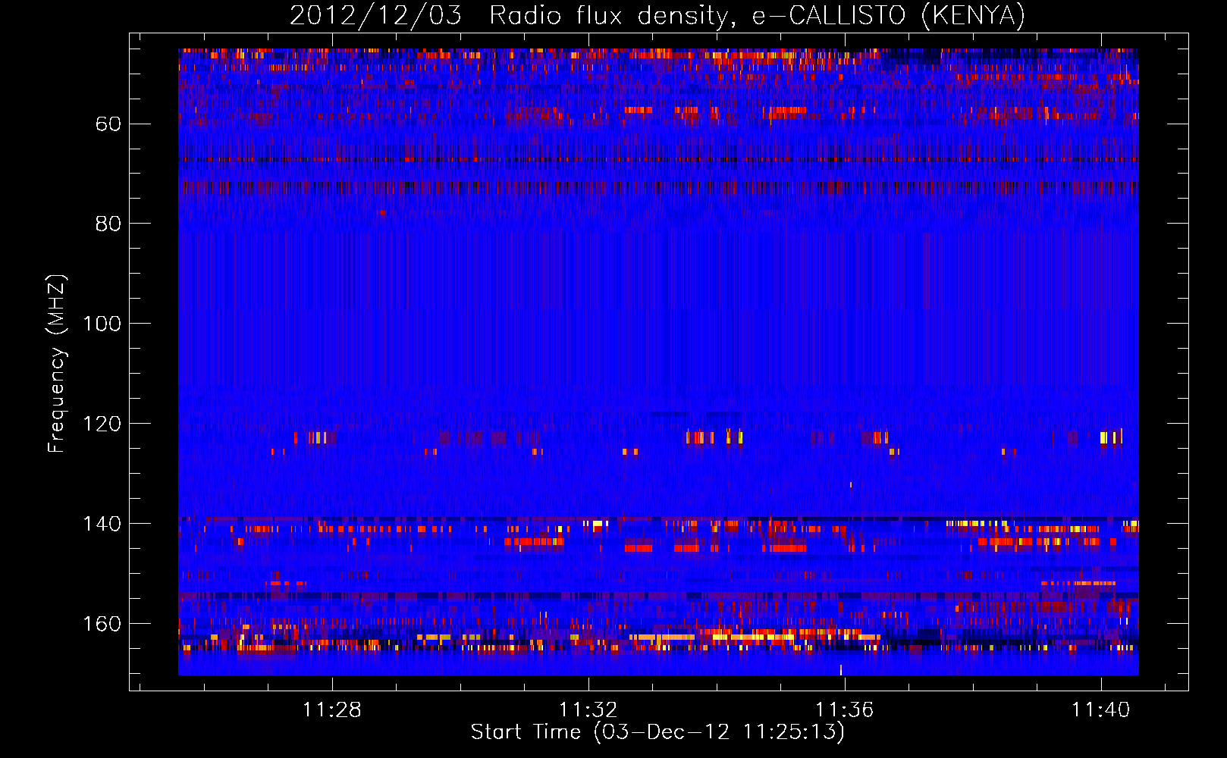The width and height of the screenshot is (1227, 758).
Task: Click the 11:40 time tick label
Action: [1100, 710]
